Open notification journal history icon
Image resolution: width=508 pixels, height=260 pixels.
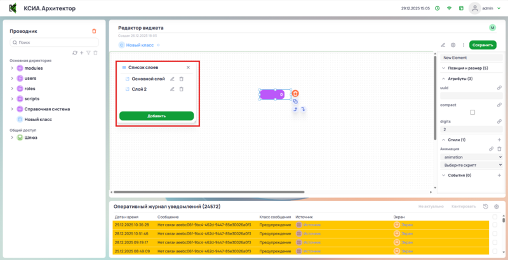[486, 207]
